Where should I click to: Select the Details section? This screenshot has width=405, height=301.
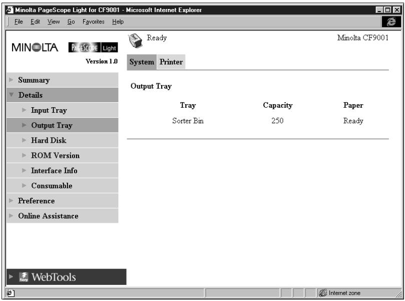pyautogui.click(x=63, y=95)
